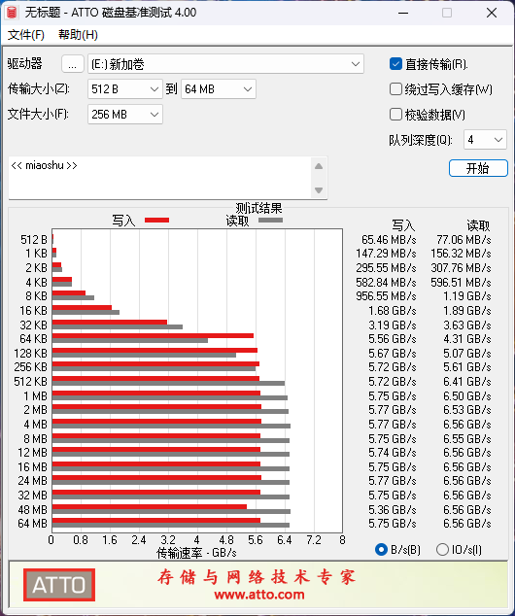Click the 32 KB write value 3.19 GB/s
Viewport: 515px width, 616px height.
392,325
